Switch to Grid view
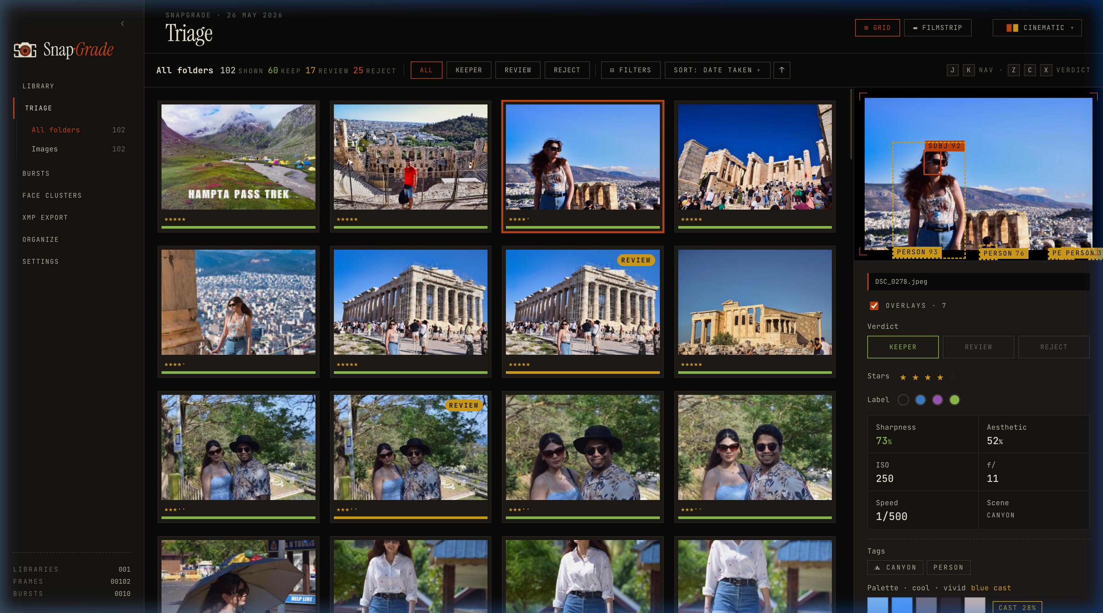The width and height of the screenshot is (1103, 613). click(x=877, y=28)
